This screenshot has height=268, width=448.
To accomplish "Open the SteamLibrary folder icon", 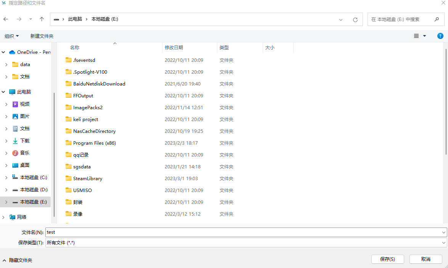I will (69, 178).
